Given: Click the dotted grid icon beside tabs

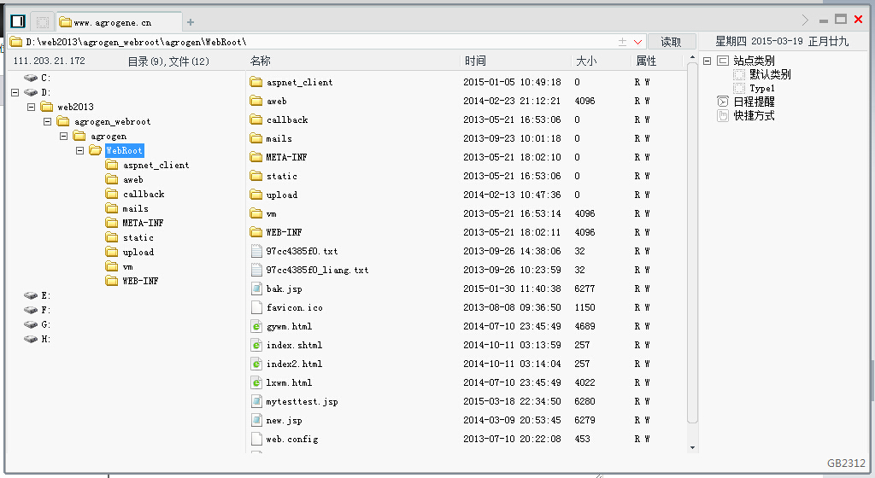Looking at the screenshot, I should point(43,21).
